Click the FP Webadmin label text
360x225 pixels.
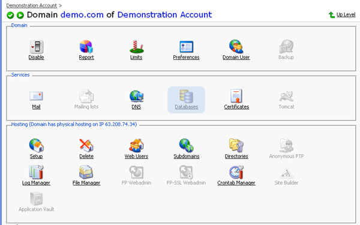point(136,183)
